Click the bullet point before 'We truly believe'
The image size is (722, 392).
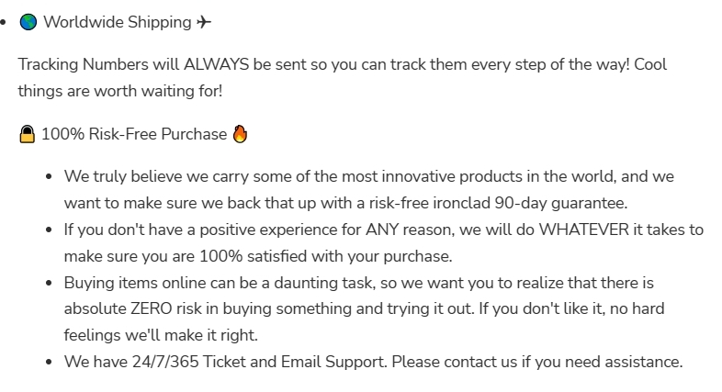click(48, 176)
